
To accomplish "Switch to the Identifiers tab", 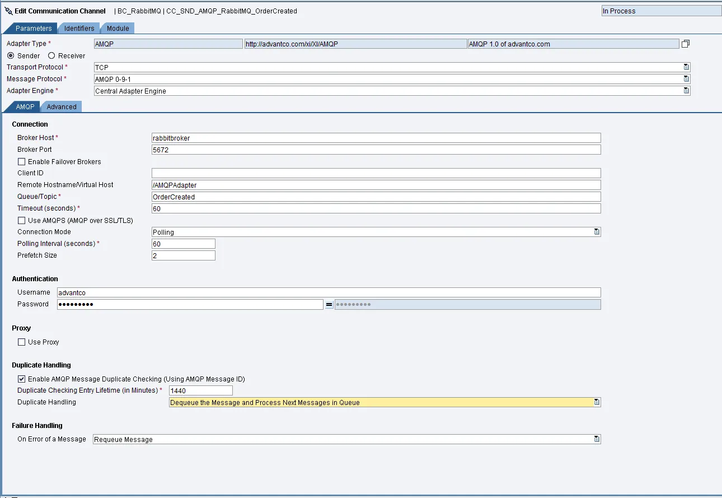I will (x=79, y=29).
